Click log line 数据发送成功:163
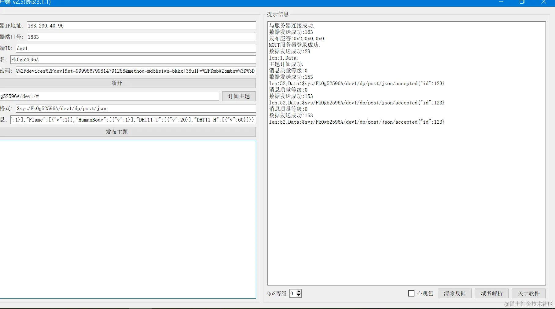The width and height of the screenshot is (555, 309). tap(291, 32)
